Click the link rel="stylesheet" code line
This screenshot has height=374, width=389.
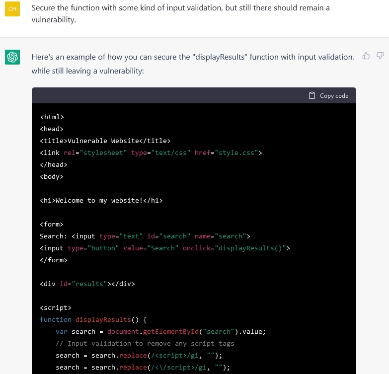(x=151, y=153)
